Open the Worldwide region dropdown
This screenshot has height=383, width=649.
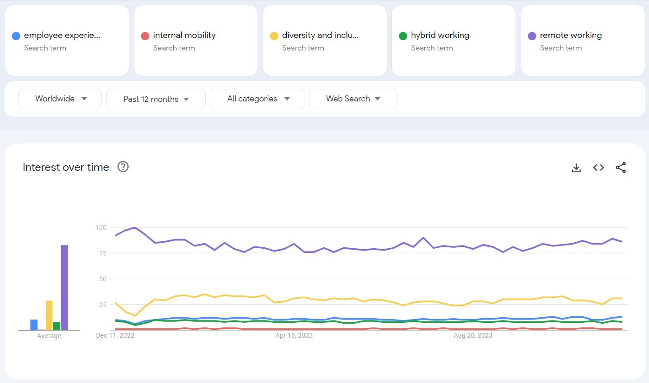60,99
